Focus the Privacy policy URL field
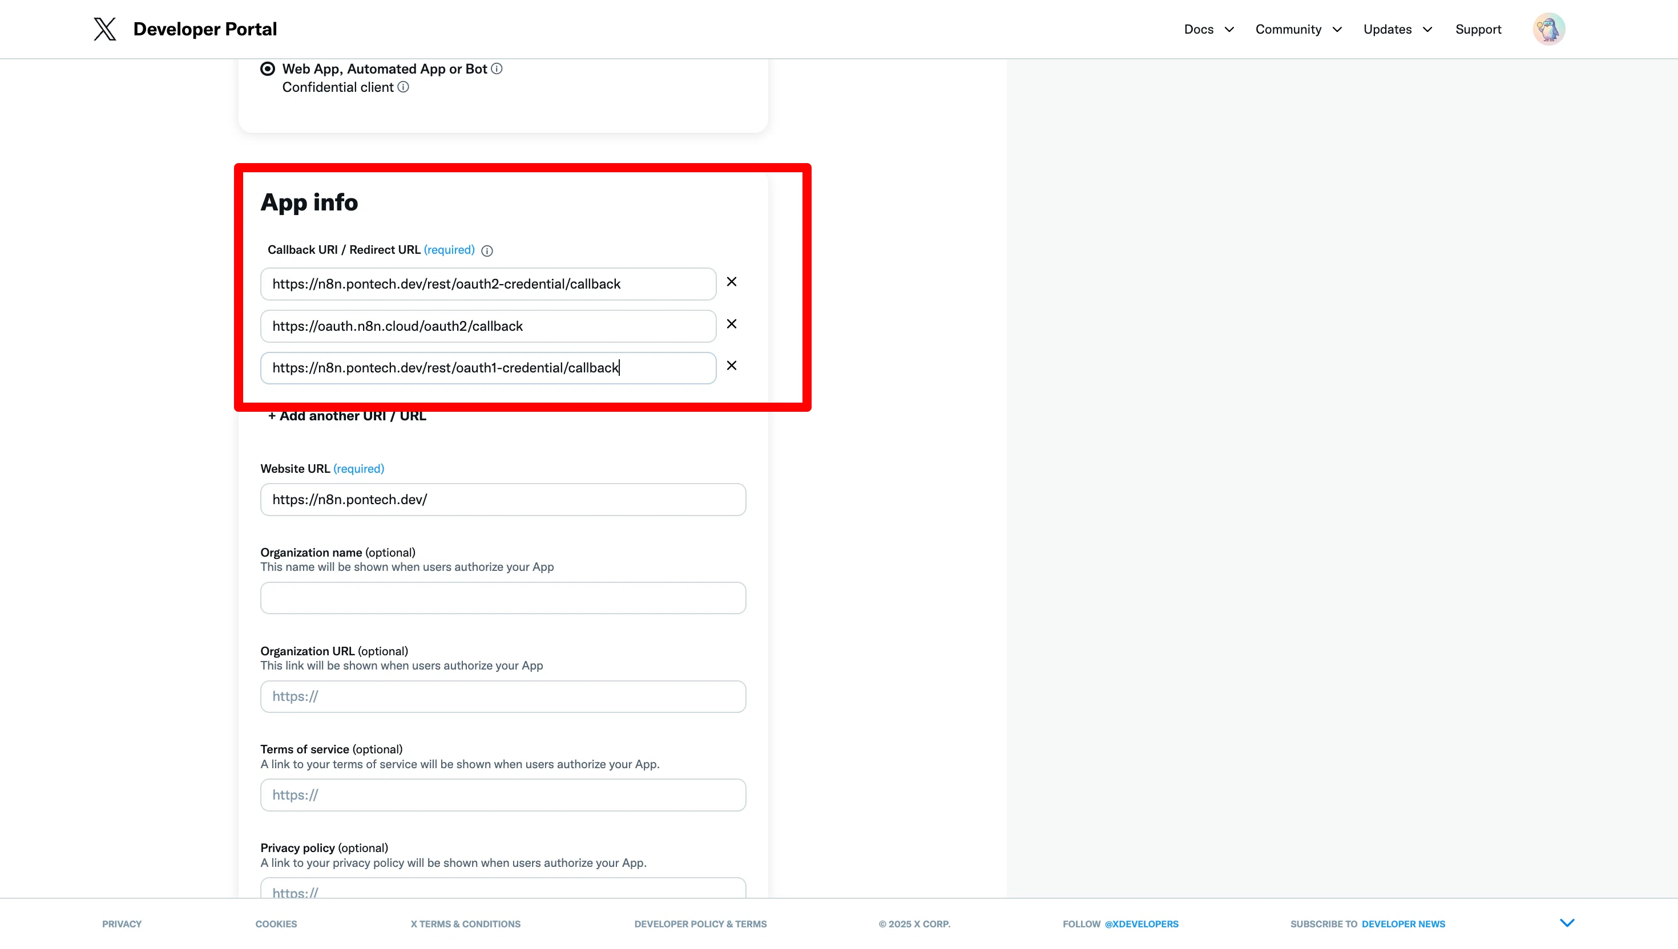The image size is (1678, 949). click(x=503, y=889)
